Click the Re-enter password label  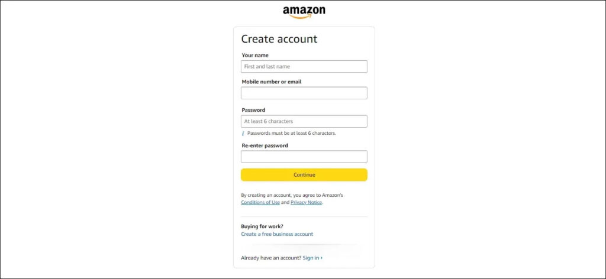265,145
